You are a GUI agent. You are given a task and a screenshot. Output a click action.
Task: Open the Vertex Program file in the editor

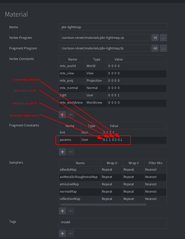click(155, 38)
